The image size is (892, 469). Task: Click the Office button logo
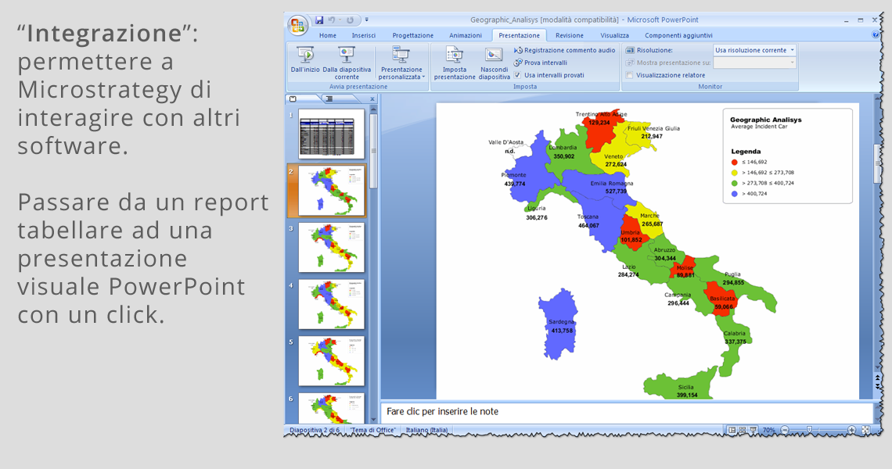[298, 25]
